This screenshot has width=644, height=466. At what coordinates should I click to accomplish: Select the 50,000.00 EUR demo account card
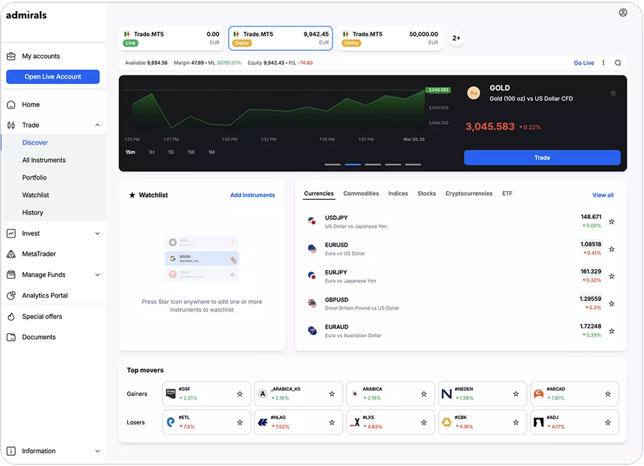pos(390,38)
